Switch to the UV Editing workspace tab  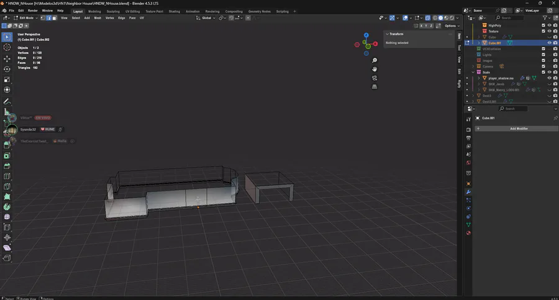click(x=133, y=11)
